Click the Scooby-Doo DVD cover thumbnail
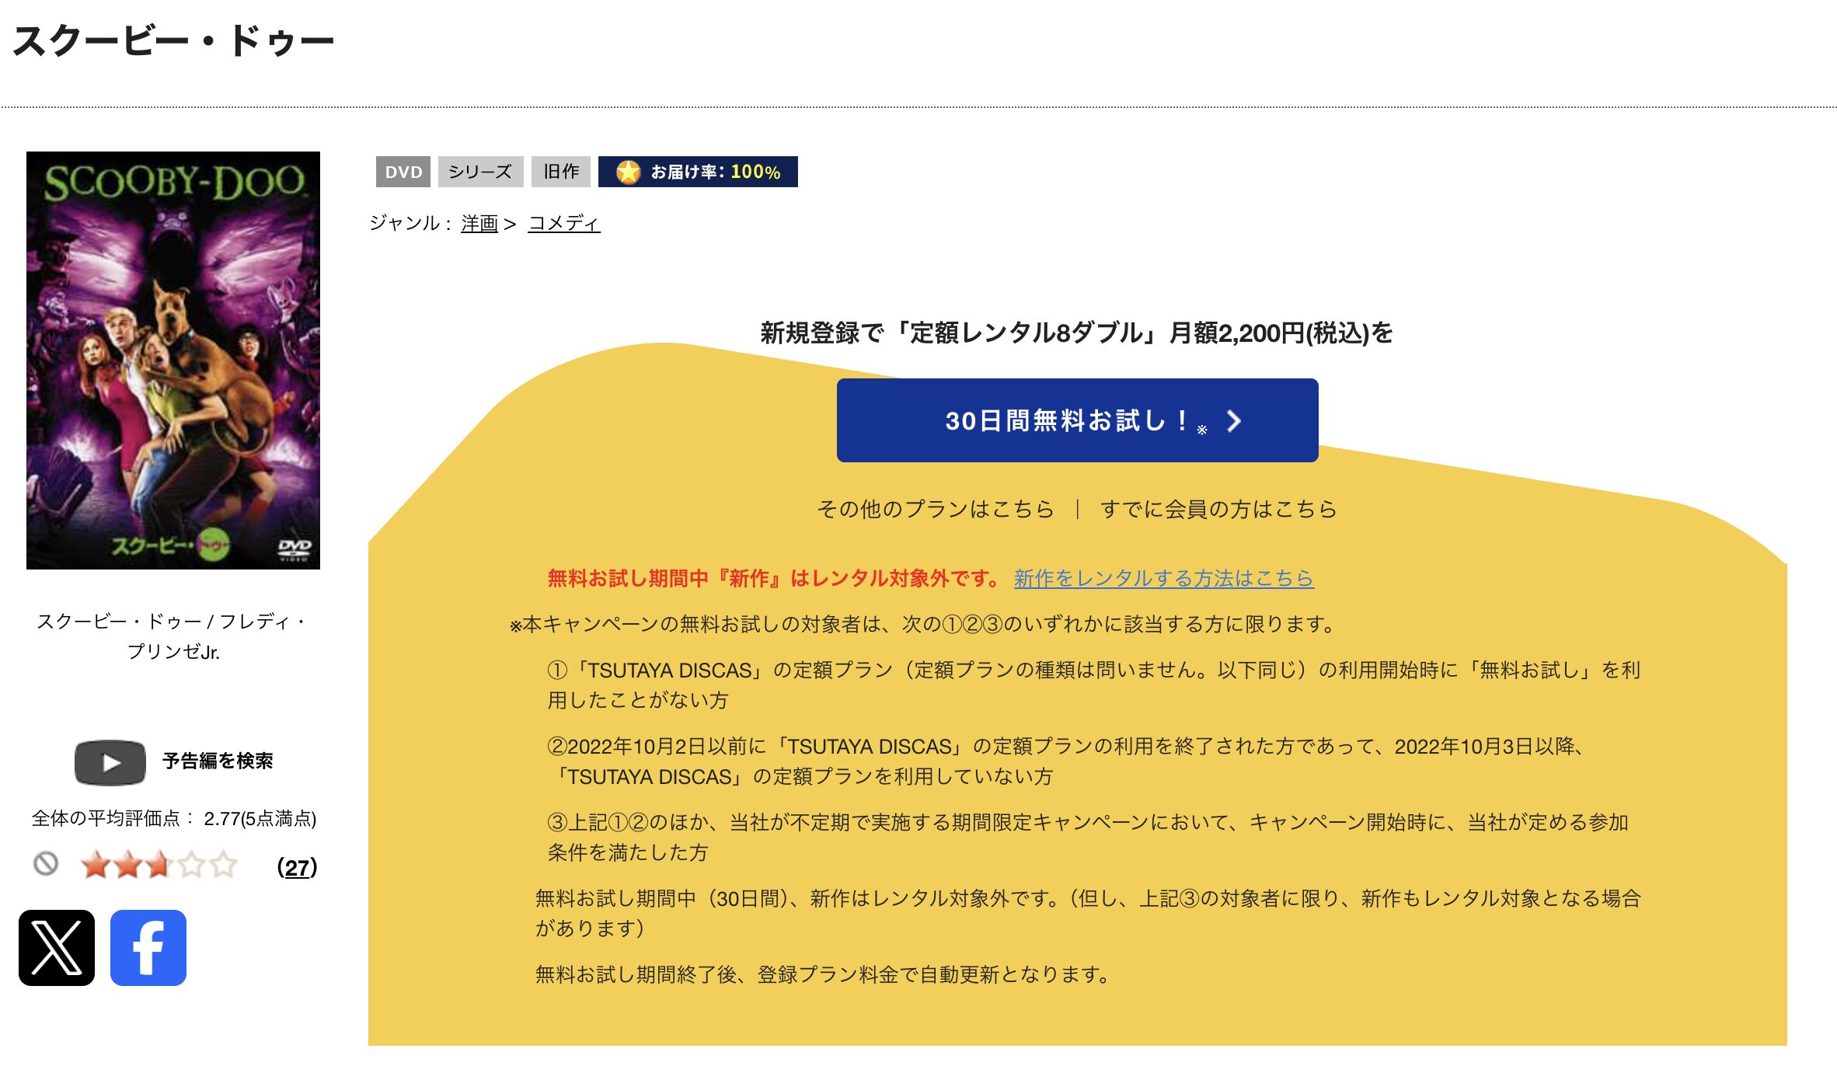1837x1066 pixels. tap(173, 361)
